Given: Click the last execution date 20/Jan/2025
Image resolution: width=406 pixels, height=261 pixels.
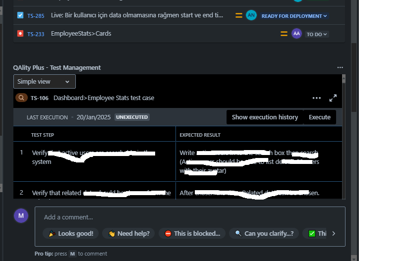Looking at the screenshot, I should tap(94, 117).
